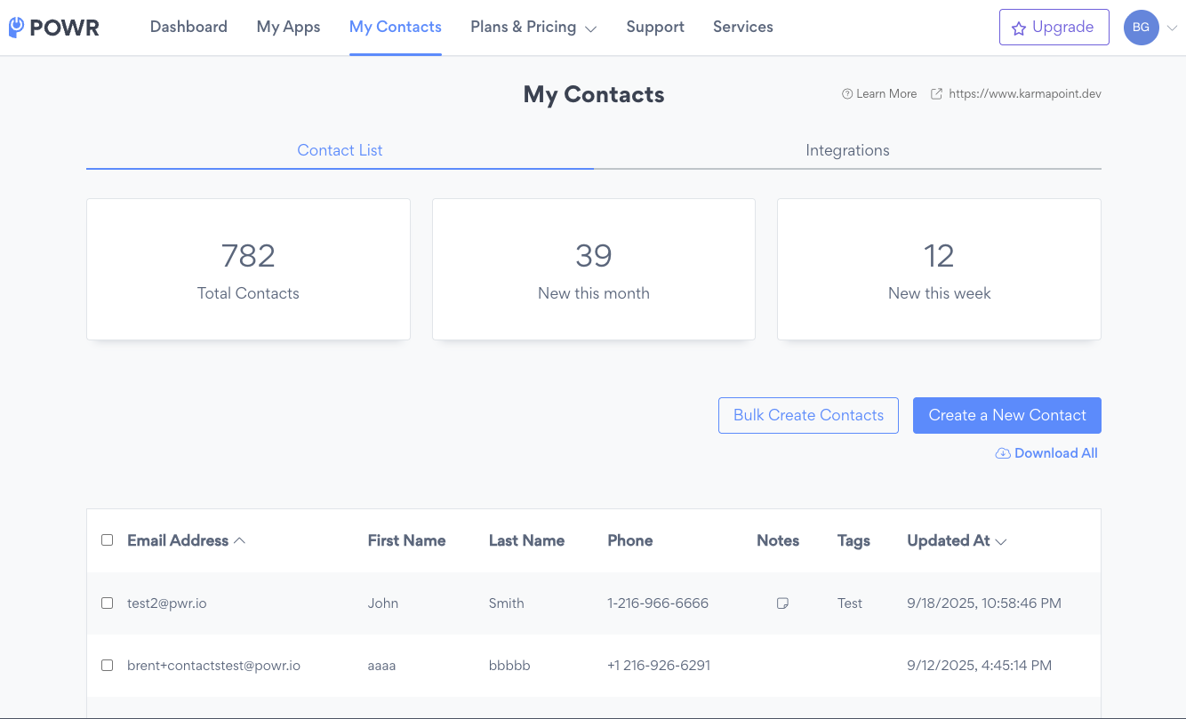The width and height of the screenshot is (1186, 719).
Task: Click Bulk Create Contacts button
Action: pos(808,415)
